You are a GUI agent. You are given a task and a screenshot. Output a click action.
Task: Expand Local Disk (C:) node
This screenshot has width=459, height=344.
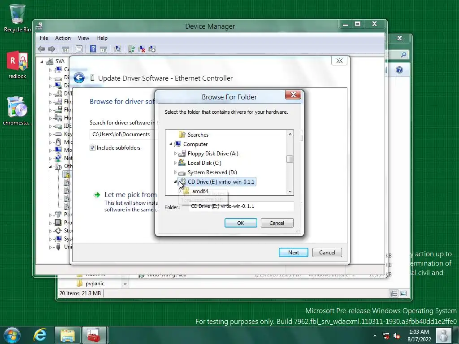click(x=175, y=163)
